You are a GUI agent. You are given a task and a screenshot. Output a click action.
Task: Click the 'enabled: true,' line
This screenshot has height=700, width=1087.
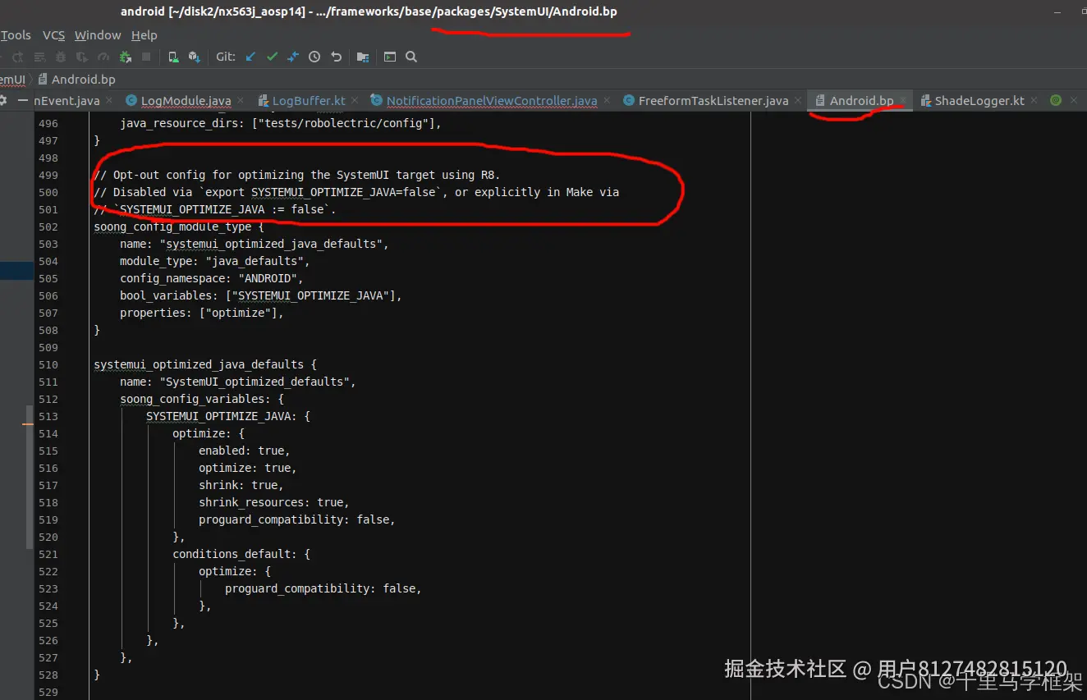[x=244, y=451]
